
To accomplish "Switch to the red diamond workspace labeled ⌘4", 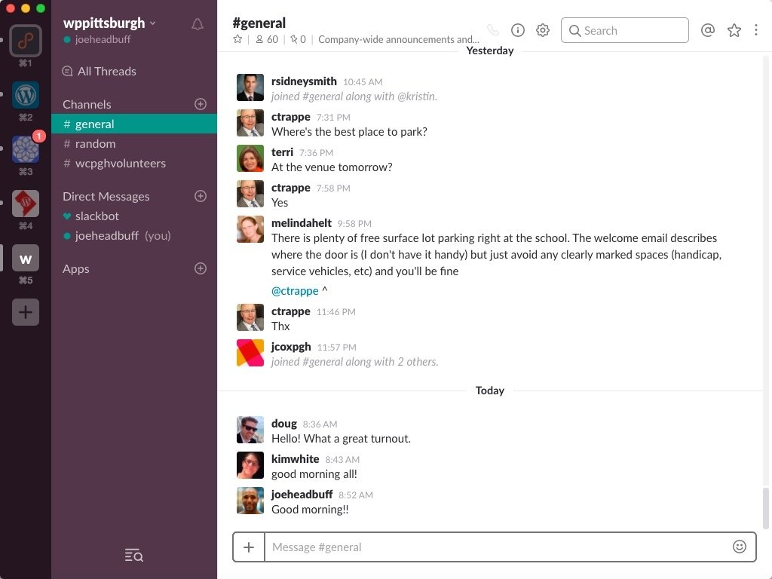I will coord(26,204).
